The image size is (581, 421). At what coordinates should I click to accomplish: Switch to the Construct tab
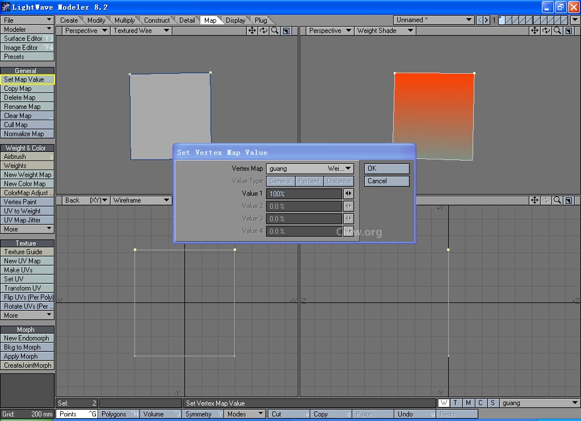tap(157, 20)
